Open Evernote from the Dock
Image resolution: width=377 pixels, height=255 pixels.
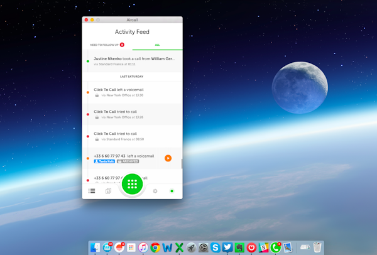point(239,247)
